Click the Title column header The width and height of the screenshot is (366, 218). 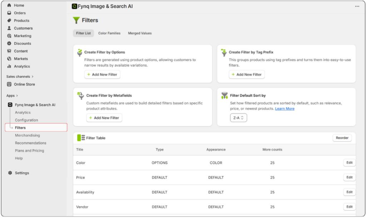80,150
